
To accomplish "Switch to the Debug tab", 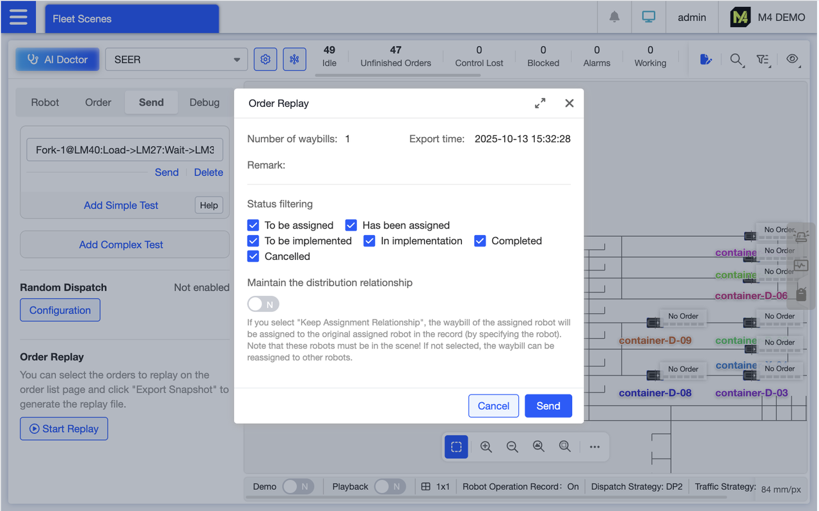I will (204, 102).
